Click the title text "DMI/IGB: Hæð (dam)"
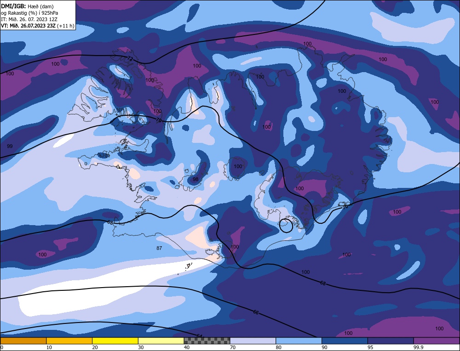The width and height of the screenshot is (460, 351). 27,6
